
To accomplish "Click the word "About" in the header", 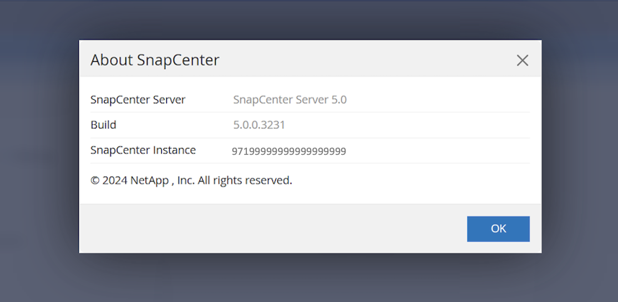I will pyautogui.click(x=112, y=60).
